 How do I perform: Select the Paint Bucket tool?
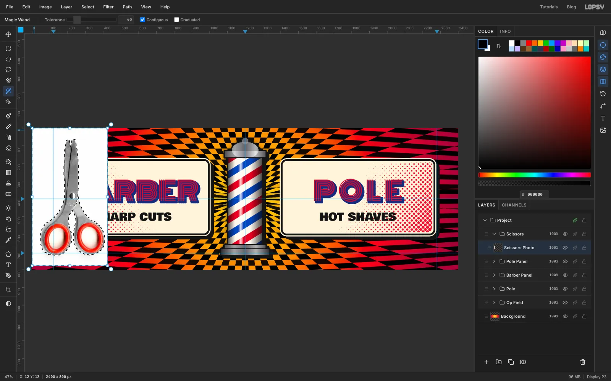click(x=8, y=162)
